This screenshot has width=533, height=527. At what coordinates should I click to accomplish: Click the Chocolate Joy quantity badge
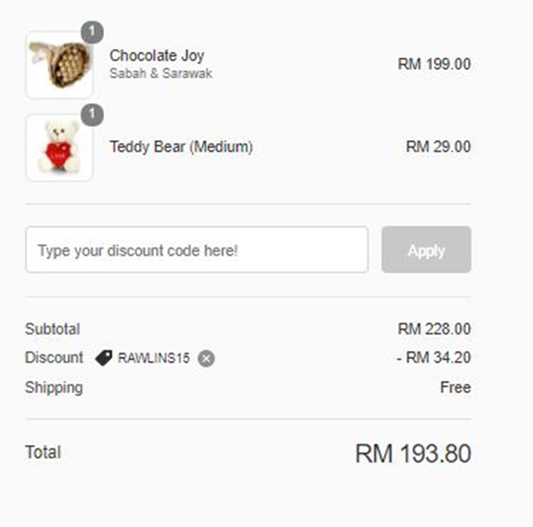[92, 32]
